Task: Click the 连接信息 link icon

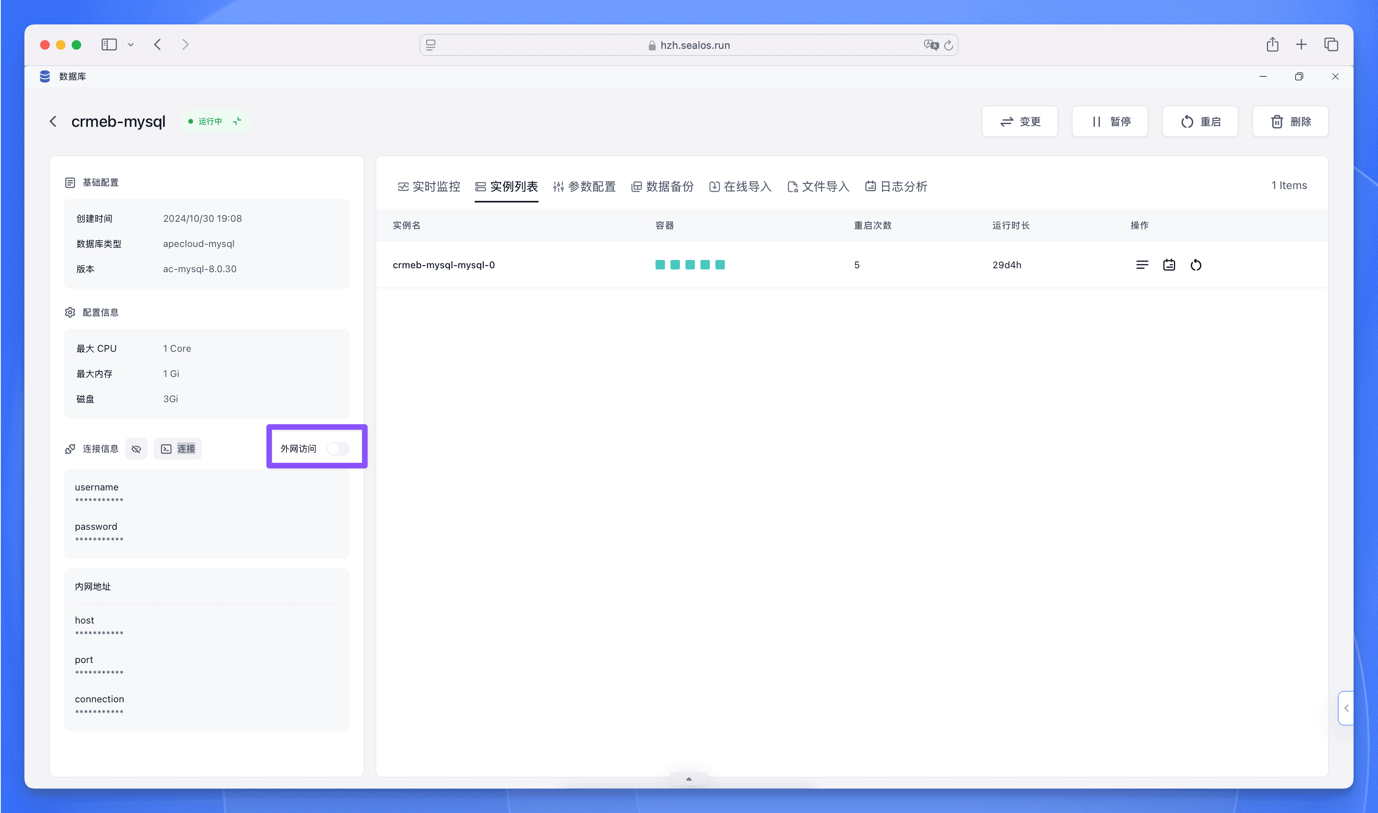Action: pyautogui.click(x=70, y=449)
